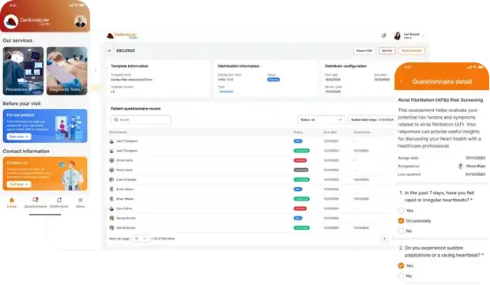The image size is (490, 285).
Task: Select No for the irregular heartbeats question
Action: click(401, 231)
